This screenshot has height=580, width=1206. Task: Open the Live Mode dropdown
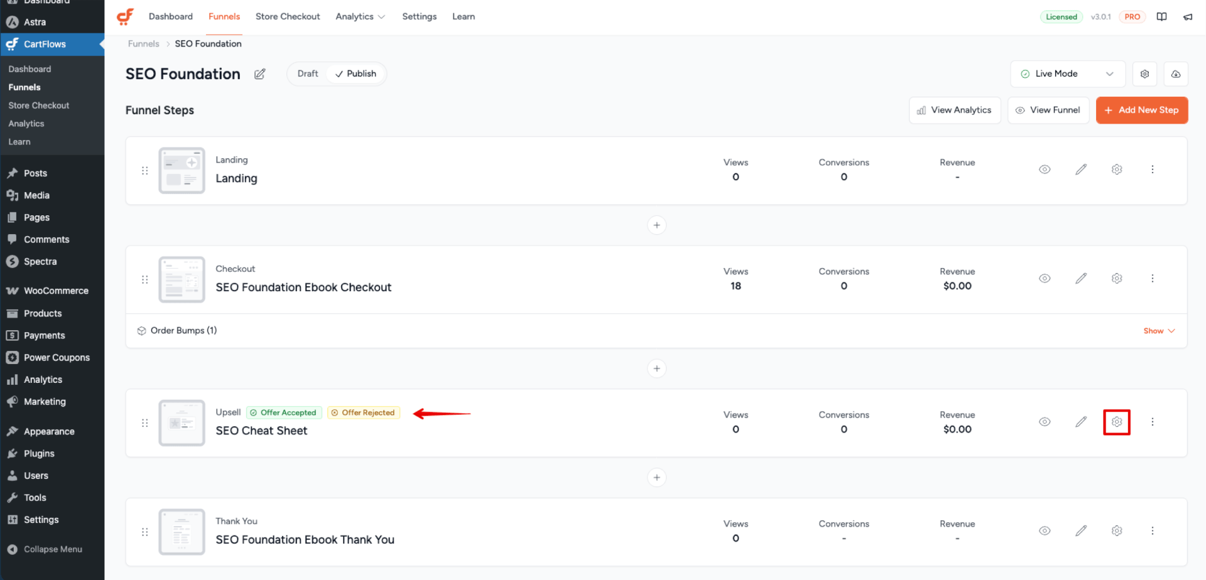[1068, 74]
